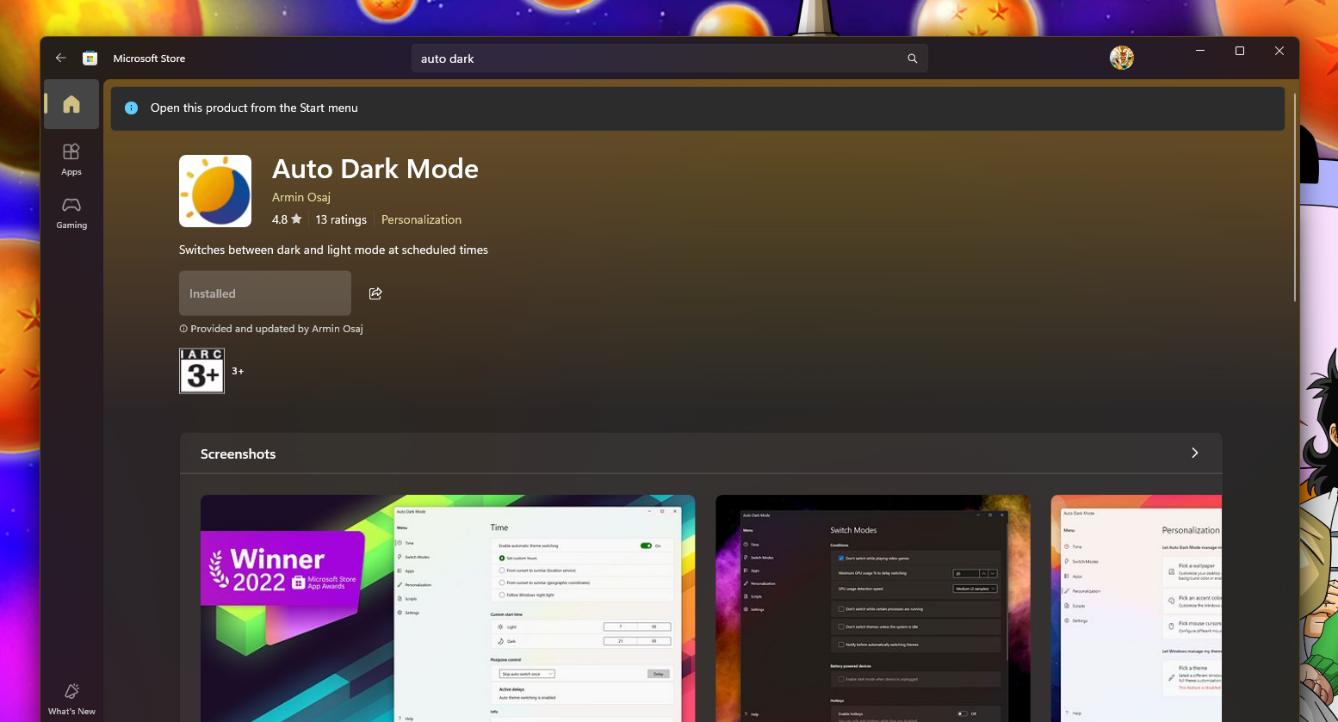Open the Apps section in the sidebar
The width and height of the screenshot is (1338, 722).
[x=71, y=158]
